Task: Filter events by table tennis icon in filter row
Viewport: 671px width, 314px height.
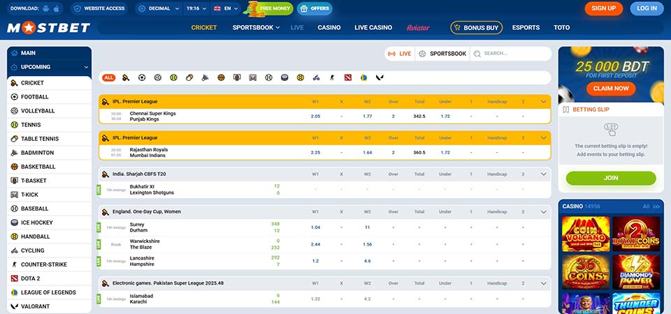Action: point(189,77)
